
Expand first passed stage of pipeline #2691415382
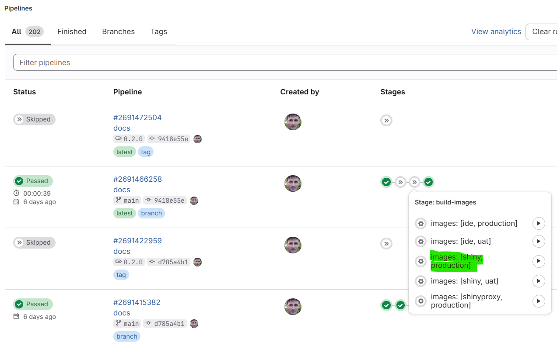386,305
